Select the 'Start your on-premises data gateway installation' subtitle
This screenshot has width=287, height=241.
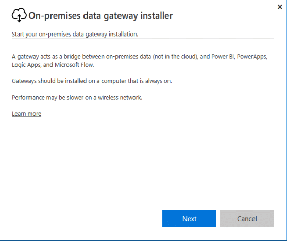(75, 34)
